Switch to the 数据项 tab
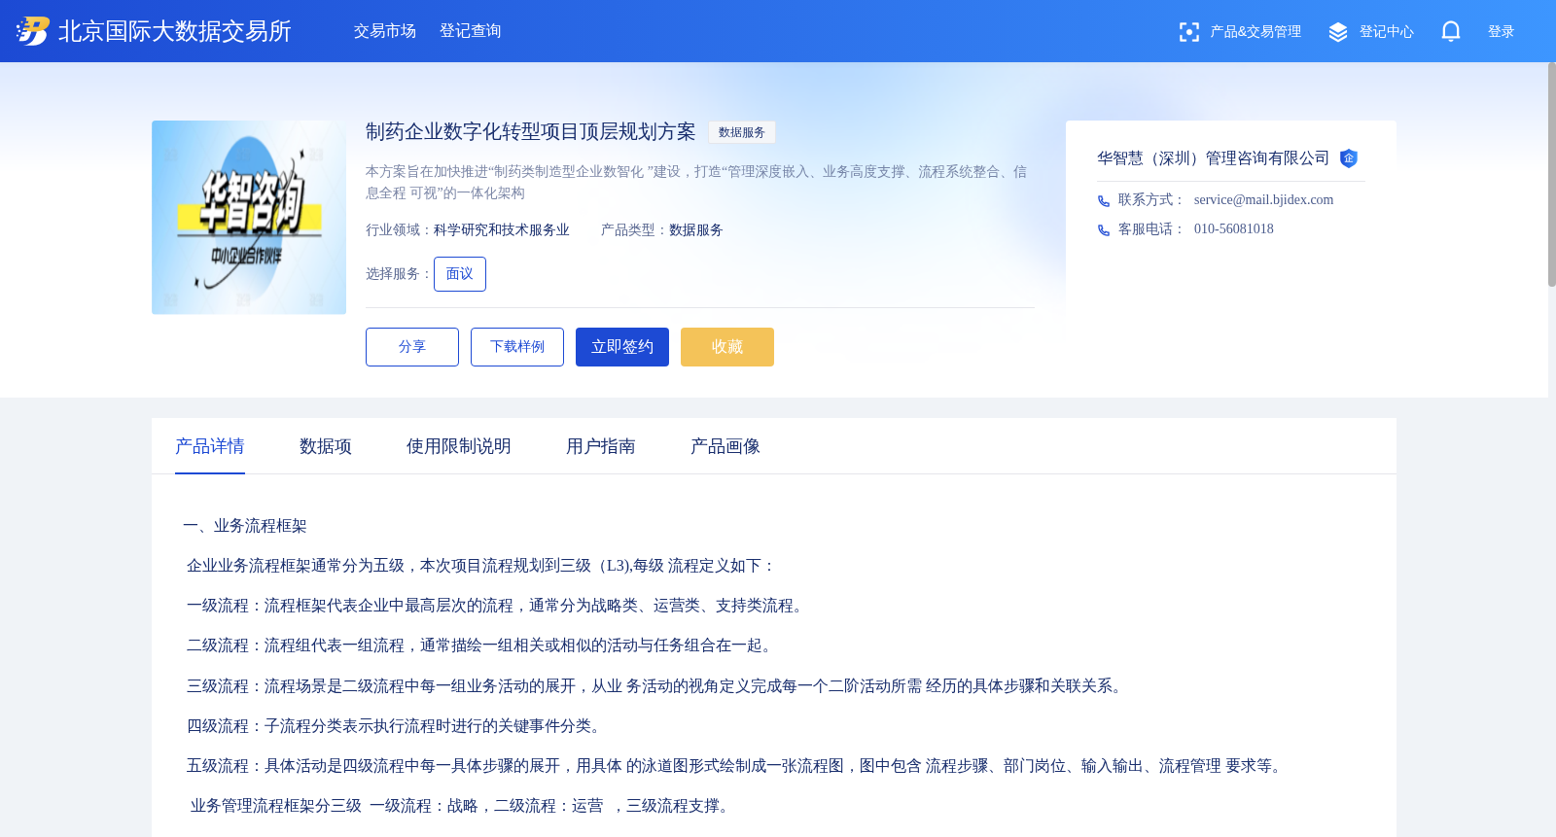Screen dimensions: 1556x837 coord(326,446)
